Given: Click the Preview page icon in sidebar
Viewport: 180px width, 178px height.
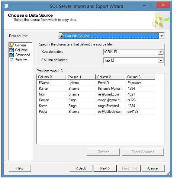Looking at the screenshot, I should 11,60.
